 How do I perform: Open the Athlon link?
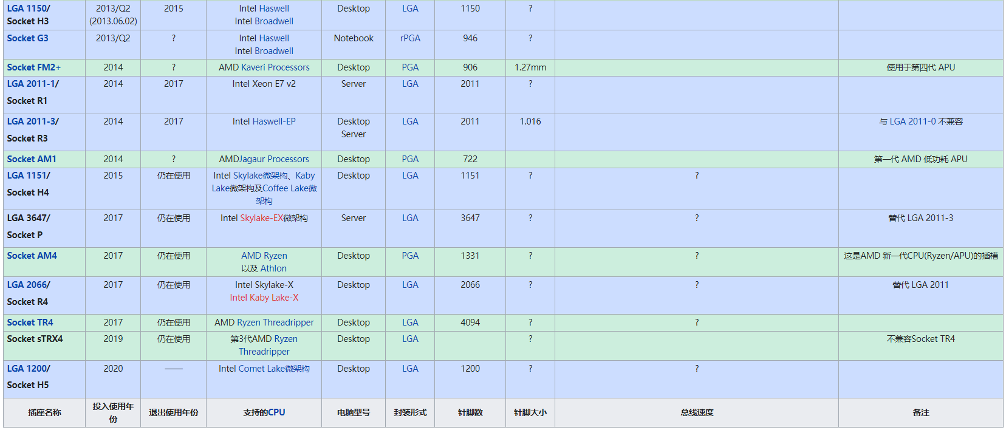point(273,268)
